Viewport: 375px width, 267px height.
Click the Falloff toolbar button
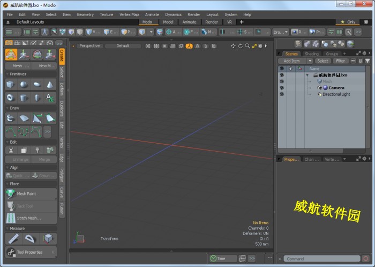(191, 32)
